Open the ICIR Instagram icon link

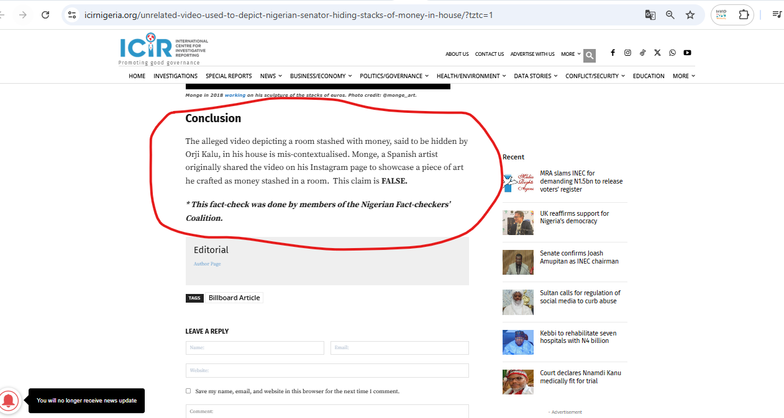click(627, 53)
